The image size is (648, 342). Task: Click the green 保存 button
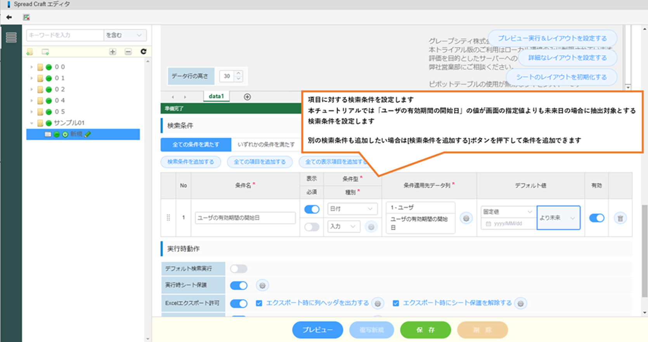coord(425,330)
